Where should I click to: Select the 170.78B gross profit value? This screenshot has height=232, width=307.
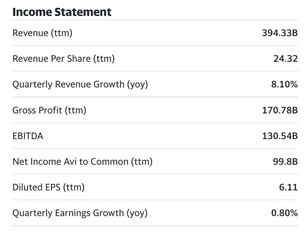tap(280, 110)
